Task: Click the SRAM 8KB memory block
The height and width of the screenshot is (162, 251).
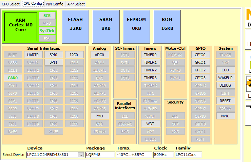Action: [x=106, y=27]
